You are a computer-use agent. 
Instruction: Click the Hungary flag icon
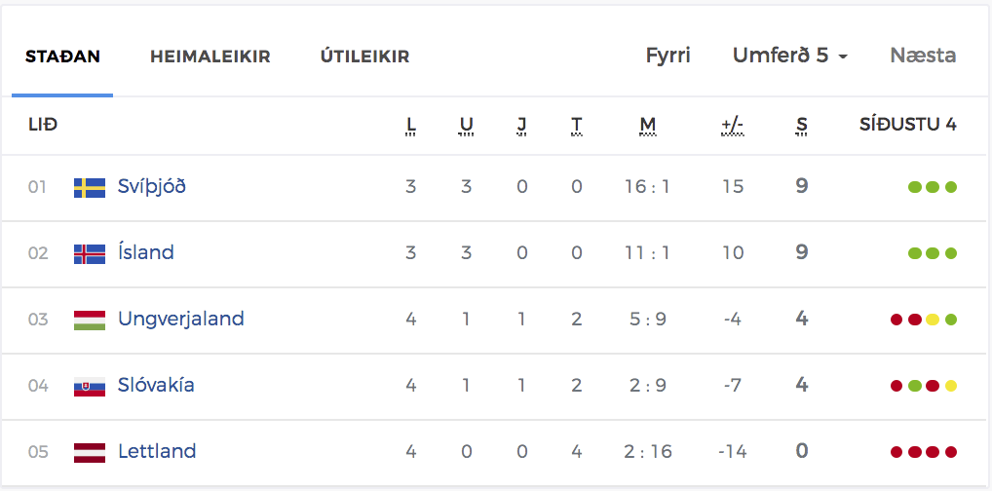[x=90, y=321]
